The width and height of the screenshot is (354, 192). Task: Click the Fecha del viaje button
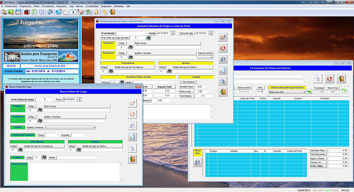point(186,33)
